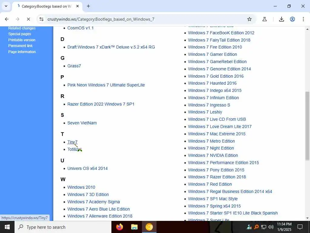The height and width of the screenshot is (233, 310).
Task: Open Windows 7 Starter SP1 IE10 Lite Black Spanish
Action: (x=233, y=213)
